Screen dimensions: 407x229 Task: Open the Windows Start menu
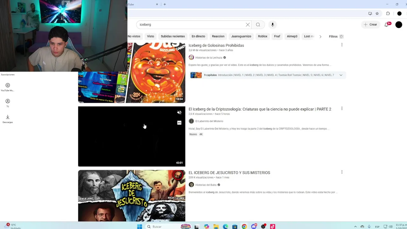[139, 226]
